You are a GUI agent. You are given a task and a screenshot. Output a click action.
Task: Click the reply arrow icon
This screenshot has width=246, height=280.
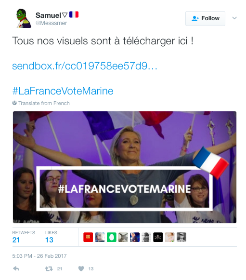[16, 268]
